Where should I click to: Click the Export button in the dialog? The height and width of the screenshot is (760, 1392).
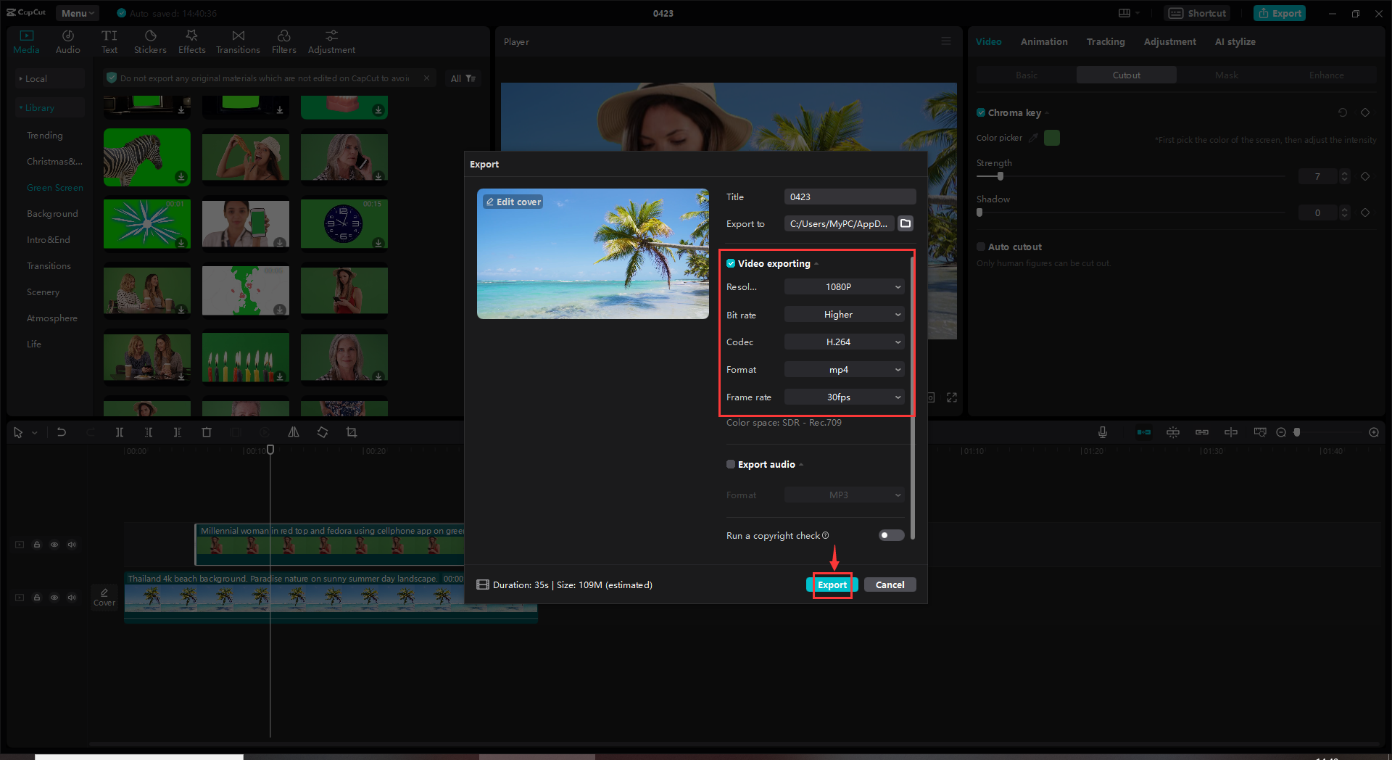click(832, 585)
